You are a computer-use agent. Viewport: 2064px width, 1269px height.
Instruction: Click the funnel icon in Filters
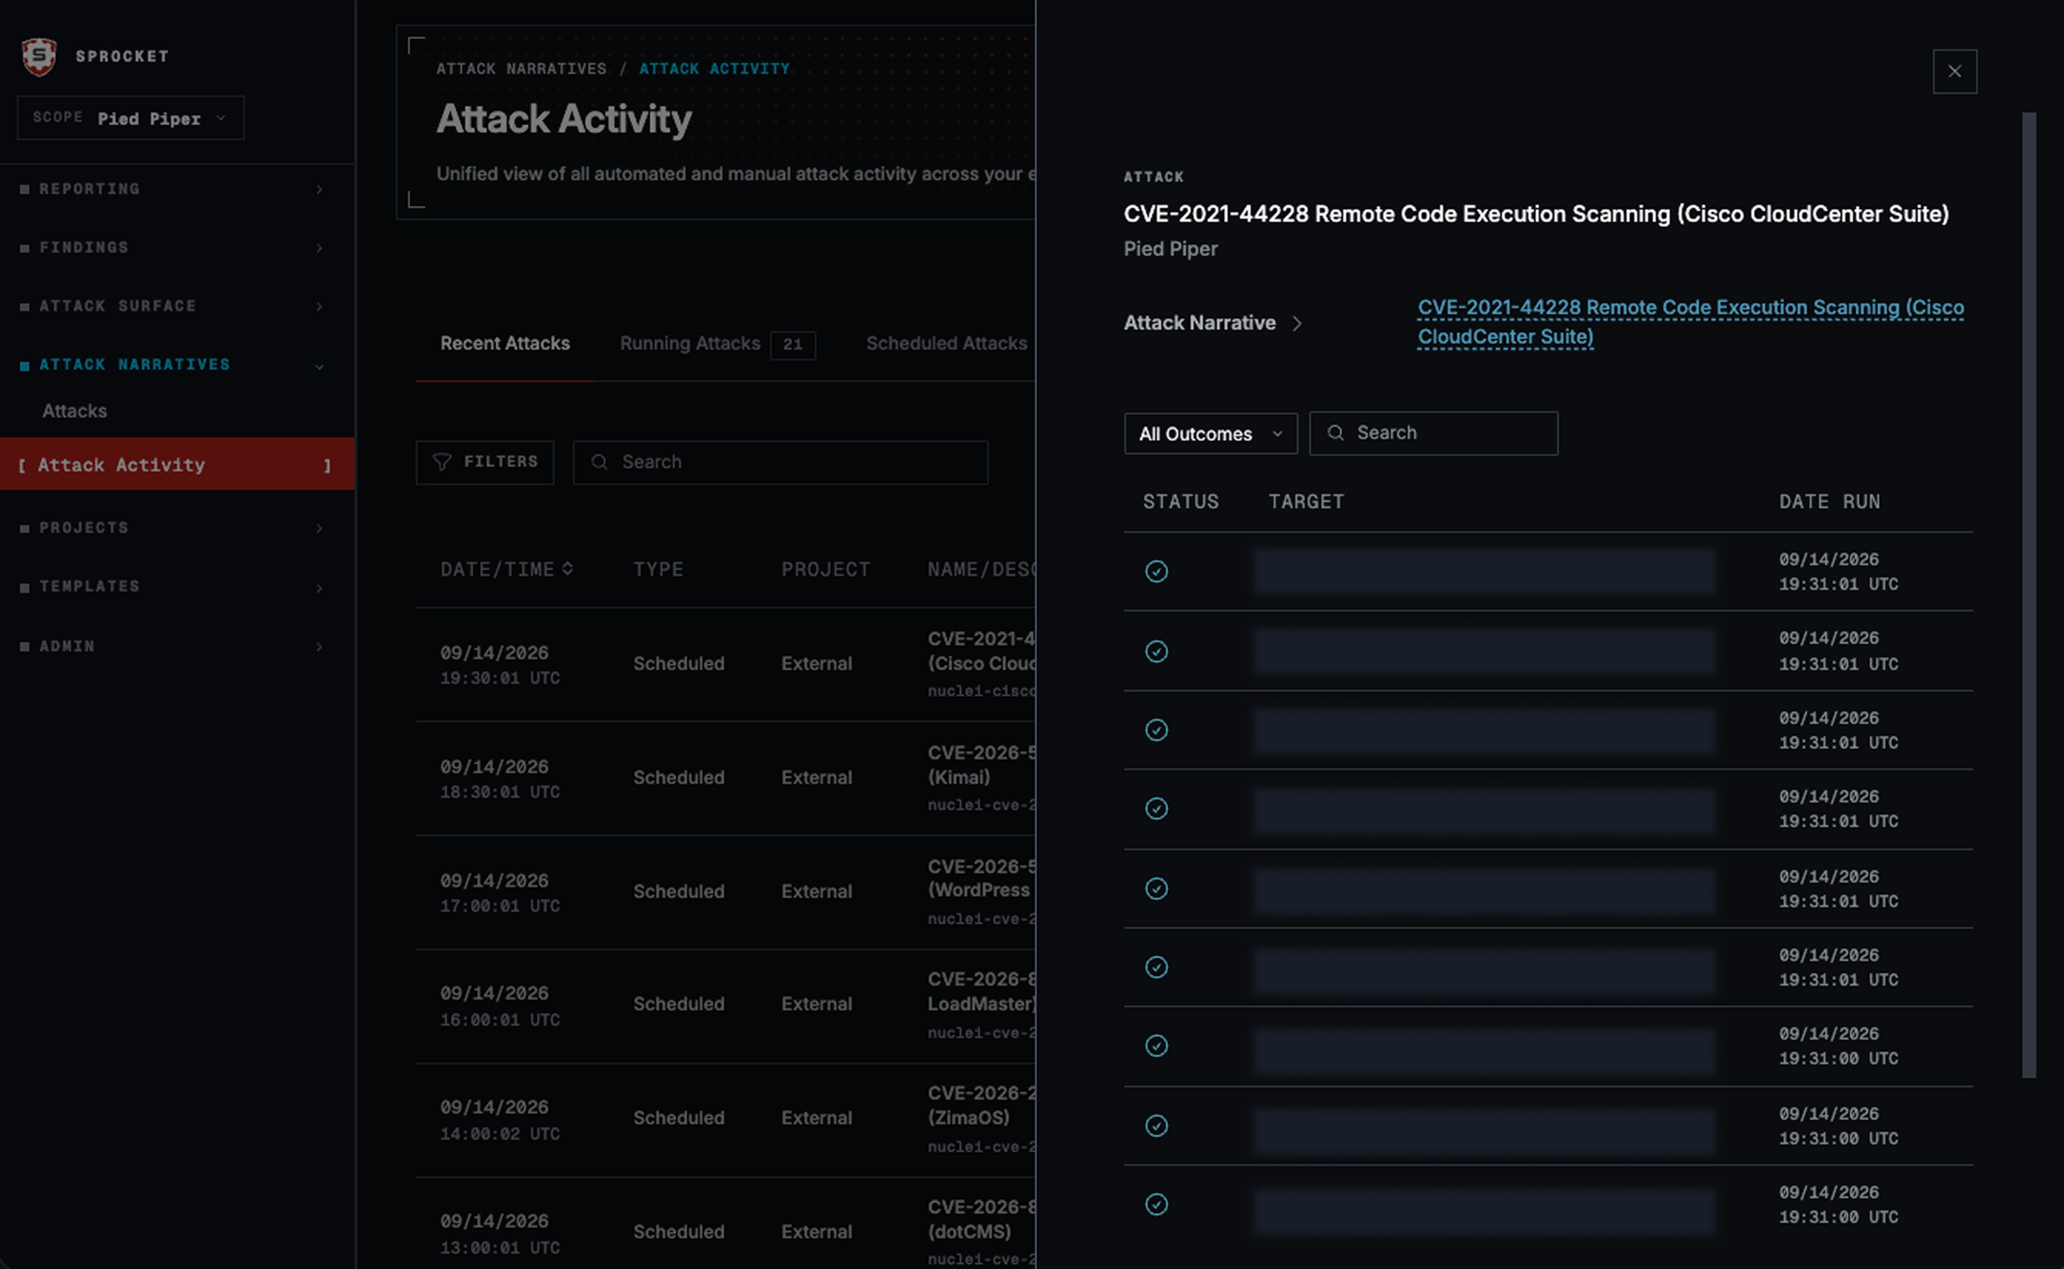[442, 462]
